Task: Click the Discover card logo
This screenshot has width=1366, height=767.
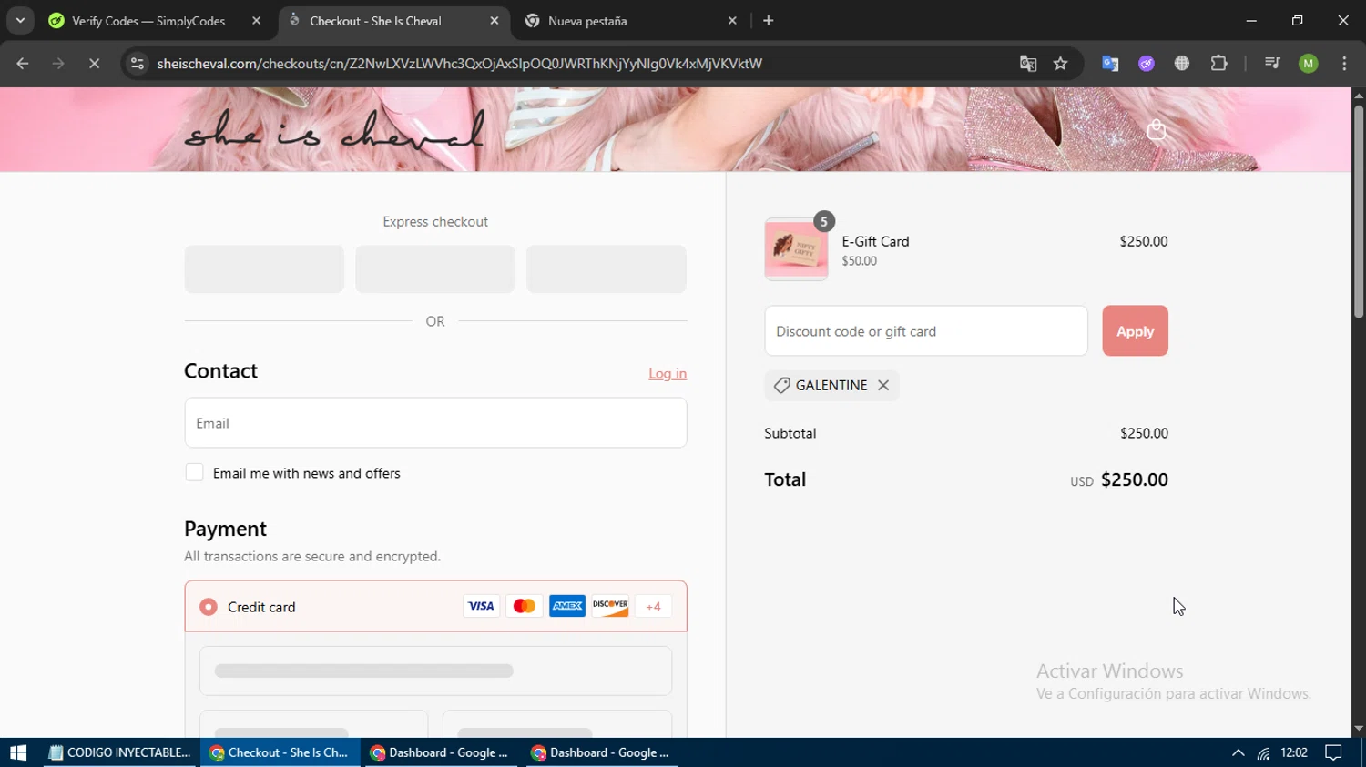Action: (x=610, y=606)
